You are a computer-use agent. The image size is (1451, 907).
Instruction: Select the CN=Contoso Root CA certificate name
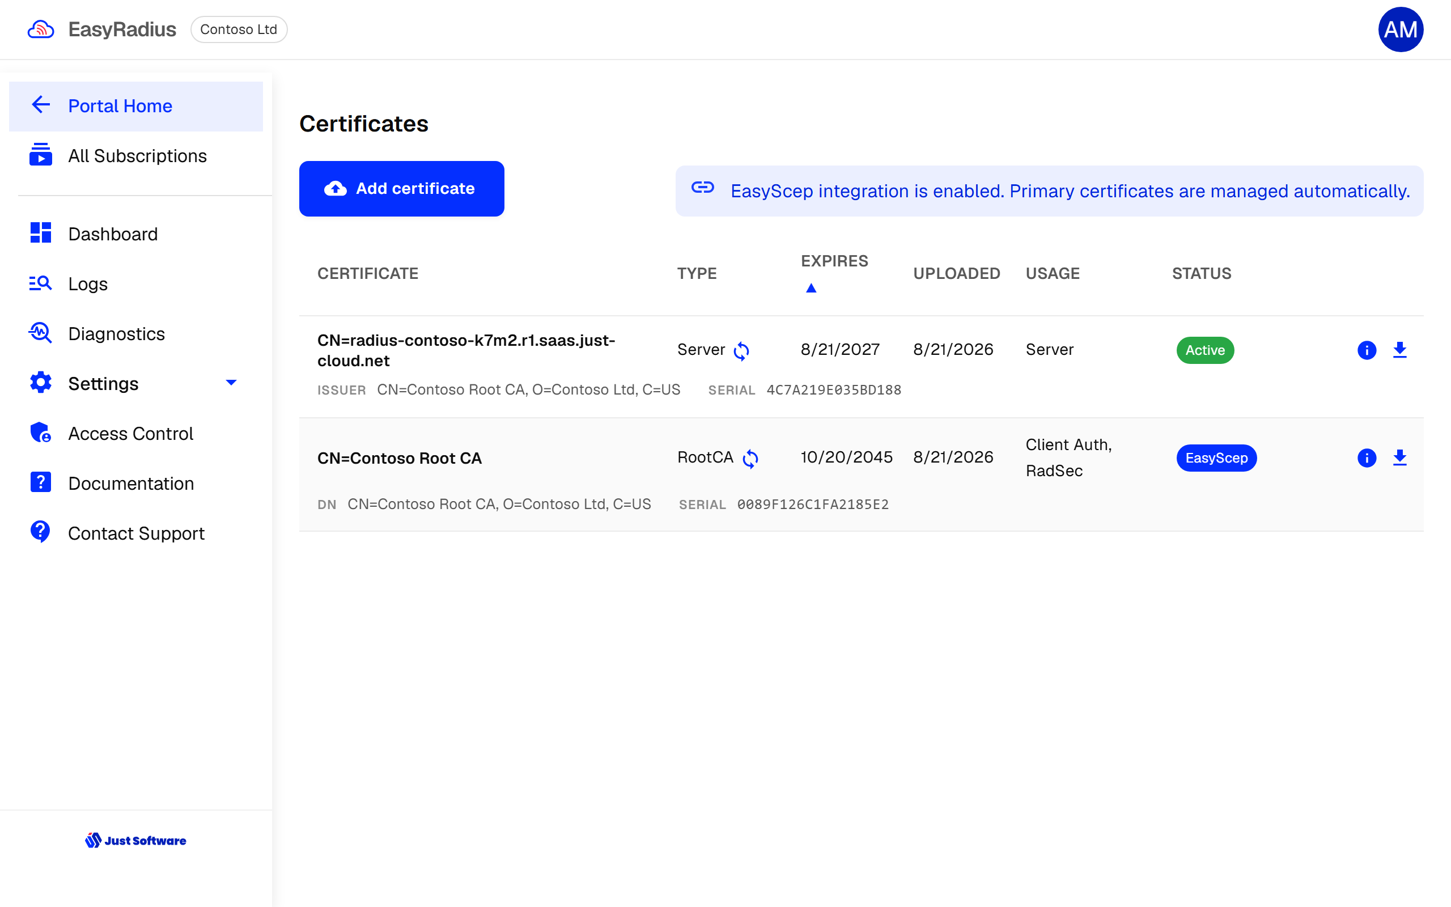pos(400,458)
